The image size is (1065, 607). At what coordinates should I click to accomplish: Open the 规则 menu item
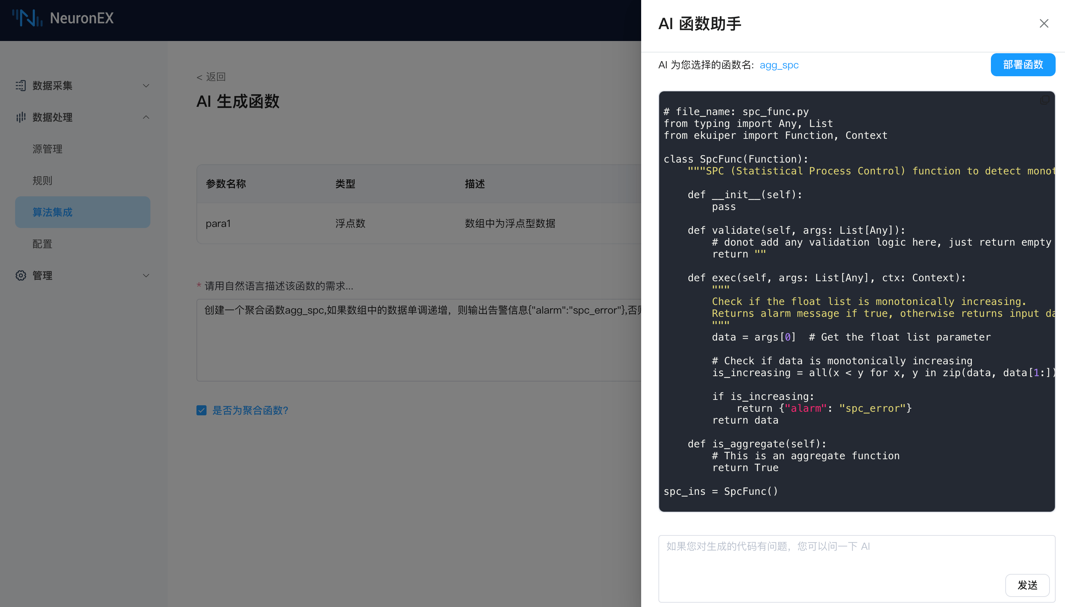(x=42, y=181)
